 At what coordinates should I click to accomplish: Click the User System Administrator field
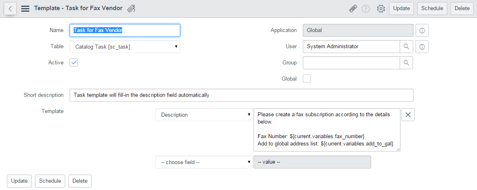[351, 47]
